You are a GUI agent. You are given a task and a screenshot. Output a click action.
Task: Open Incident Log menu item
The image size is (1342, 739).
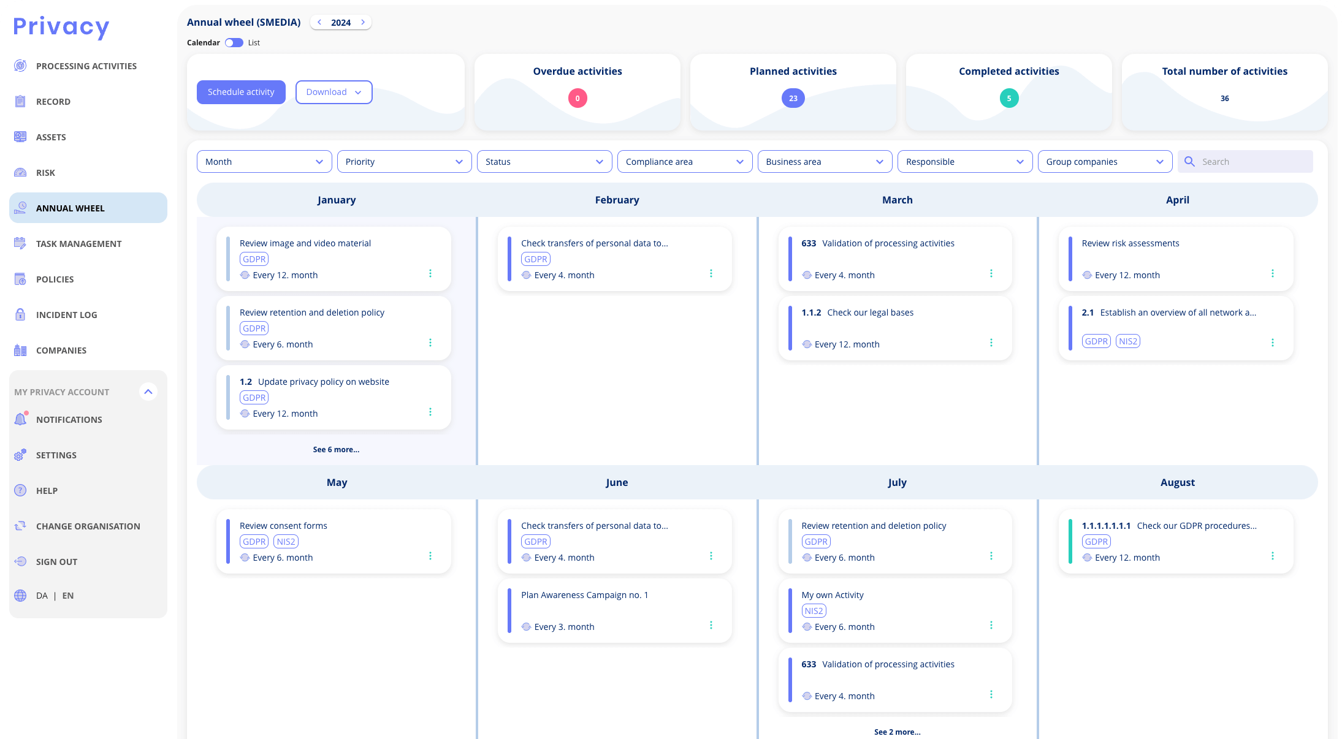(88, 314)
